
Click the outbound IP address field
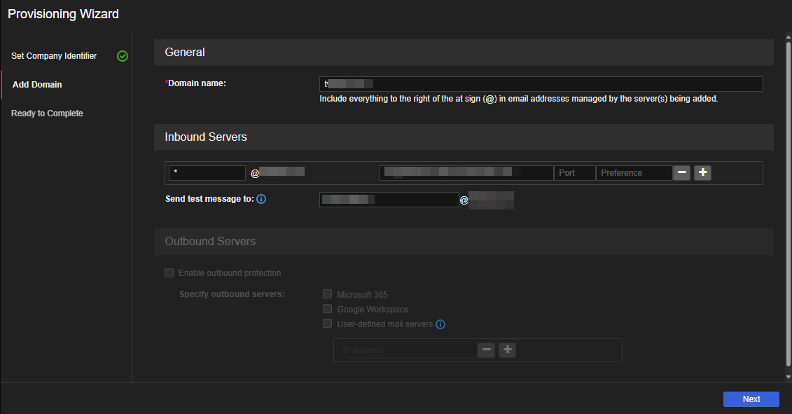pyautogui.click(x=406, y=350)
